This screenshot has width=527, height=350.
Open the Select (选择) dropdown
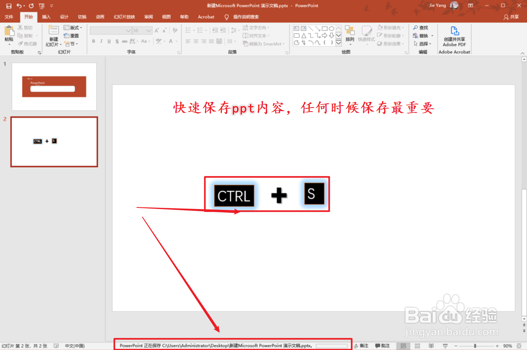coord(422,44)
